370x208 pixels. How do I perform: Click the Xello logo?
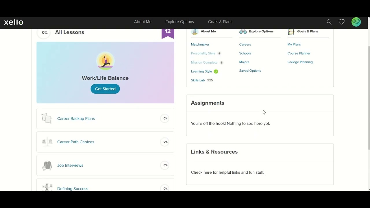(14, 22)
